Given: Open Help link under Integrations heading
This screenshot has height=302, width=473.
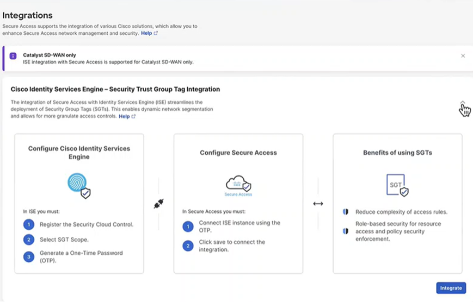Looking at the screenshot, I should point(149,33).
